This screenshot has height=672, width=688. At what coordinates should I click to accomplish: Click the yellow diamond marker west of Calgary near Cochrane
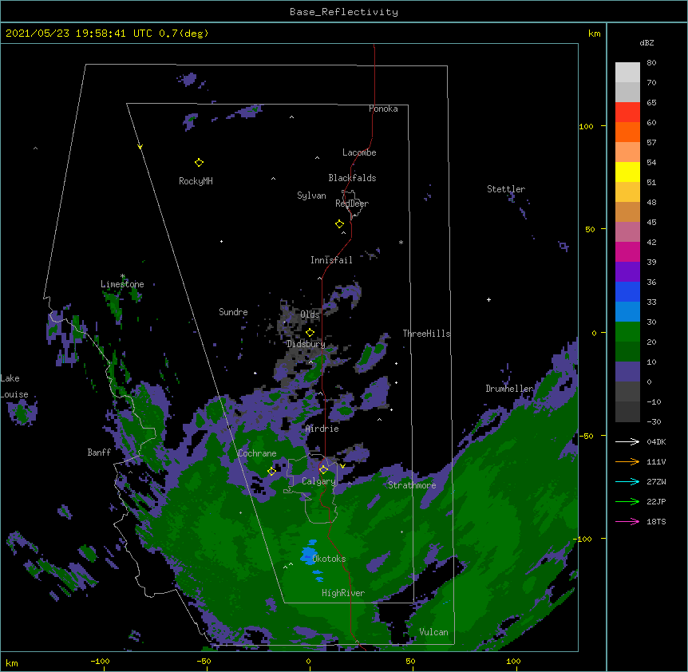click(271, 471)
